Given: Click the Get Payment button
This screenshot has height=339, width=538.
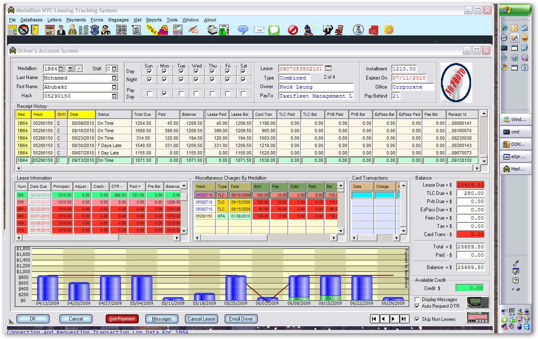Looking at the screenshot, I should click(122, 319).
